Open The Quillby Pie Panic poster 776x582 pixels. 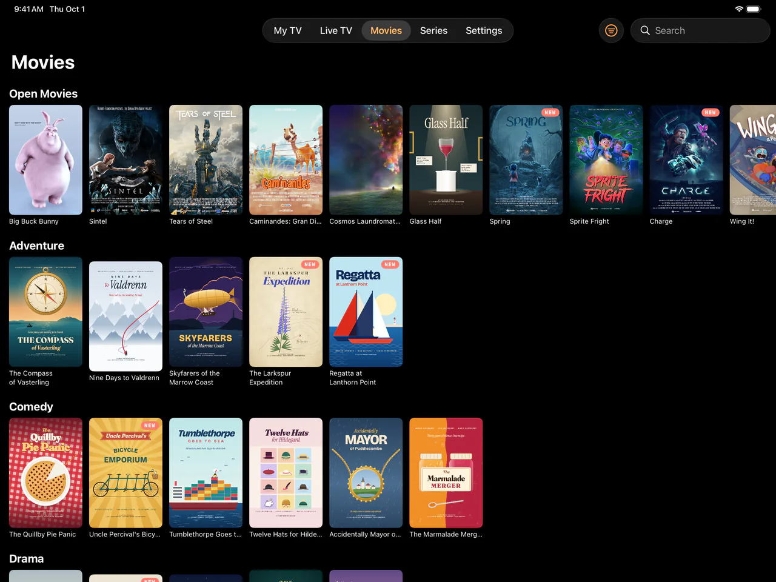click(45, 473)
